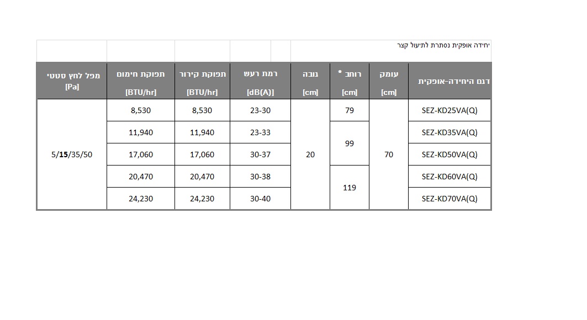Click the cooling output 11,940 cell

click(x=202, y=132)
